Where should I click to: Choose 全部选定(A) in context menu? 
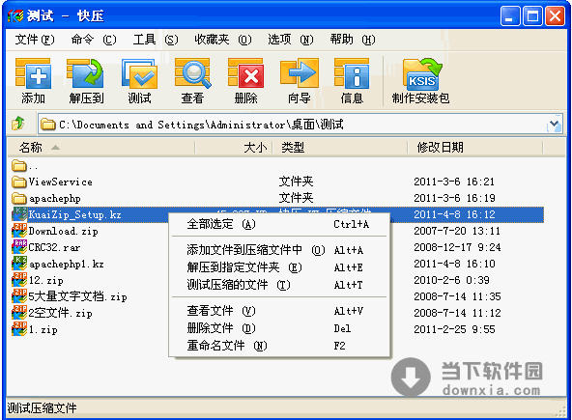point(279,224)
